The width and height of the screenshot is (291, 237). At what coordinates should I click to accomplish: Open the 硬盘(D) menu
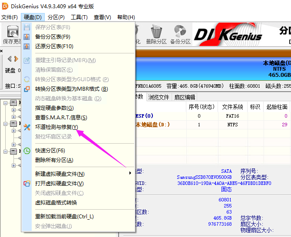click(33, 17)
